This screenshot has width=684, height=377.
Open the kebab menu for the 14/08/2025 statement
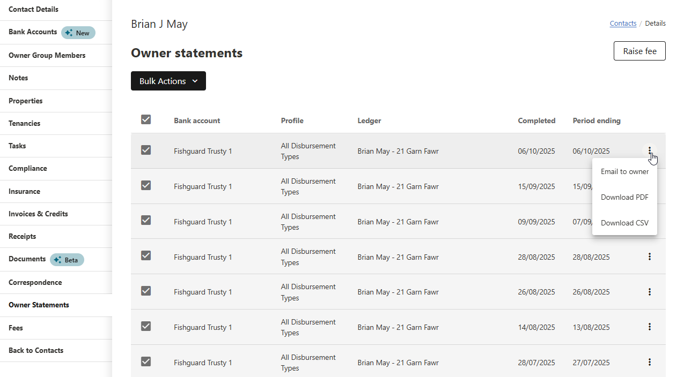[649, 327]
